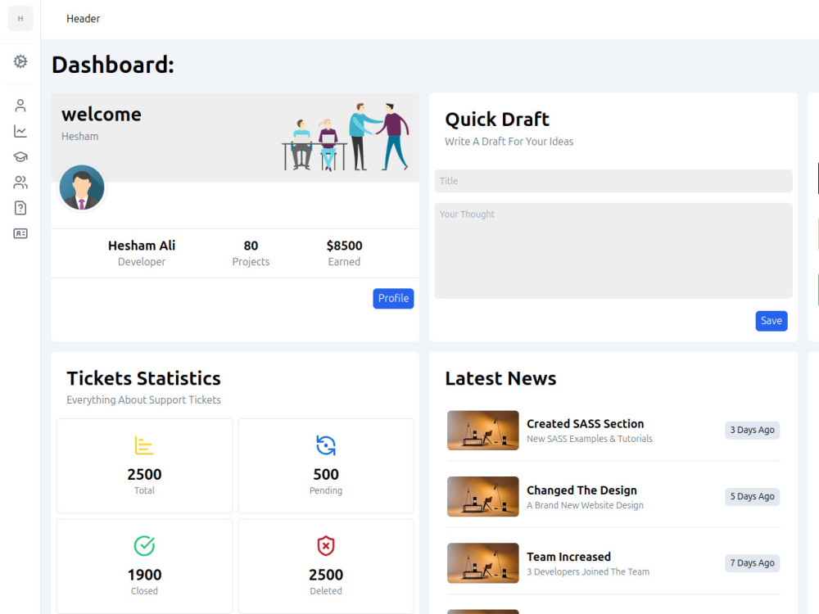The image size is (819, 614).
Task: Click the 2500 Deleted tickets value
Action: pos(326,575)
